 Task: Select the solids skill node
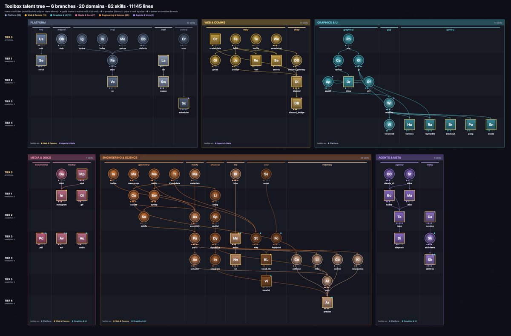[x=144, y=217]
